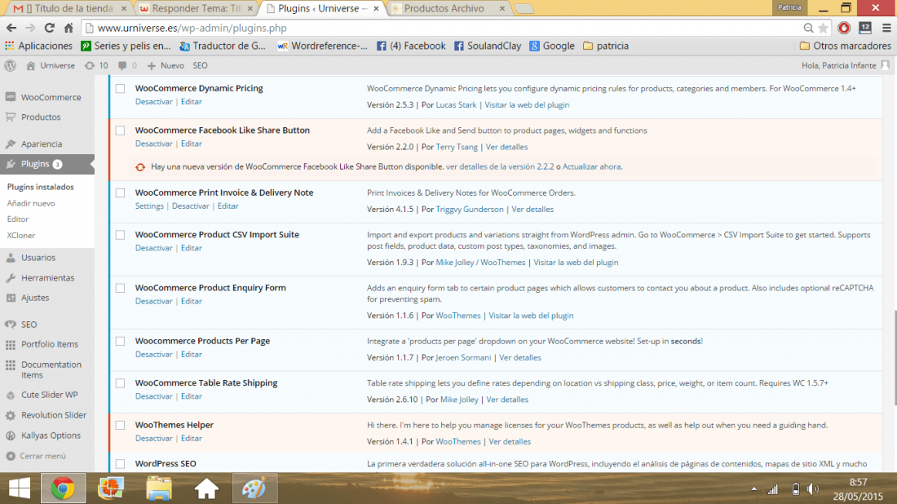
Task: Open Usuarios in the sidebar
Action: coord(38,258)
